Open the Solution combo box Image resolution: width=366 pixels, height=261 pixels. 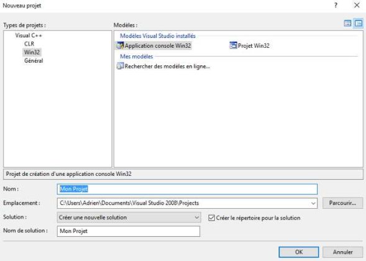(129, 217)
